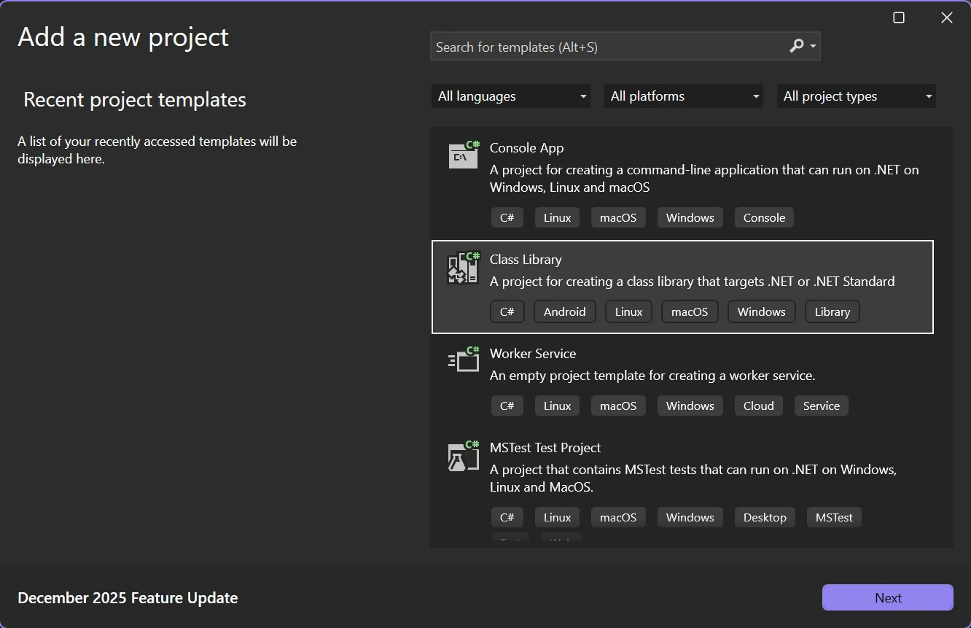Click the Windows tag under Worker Service
This screenshot has width=971, height=628.
coord(690,406)
